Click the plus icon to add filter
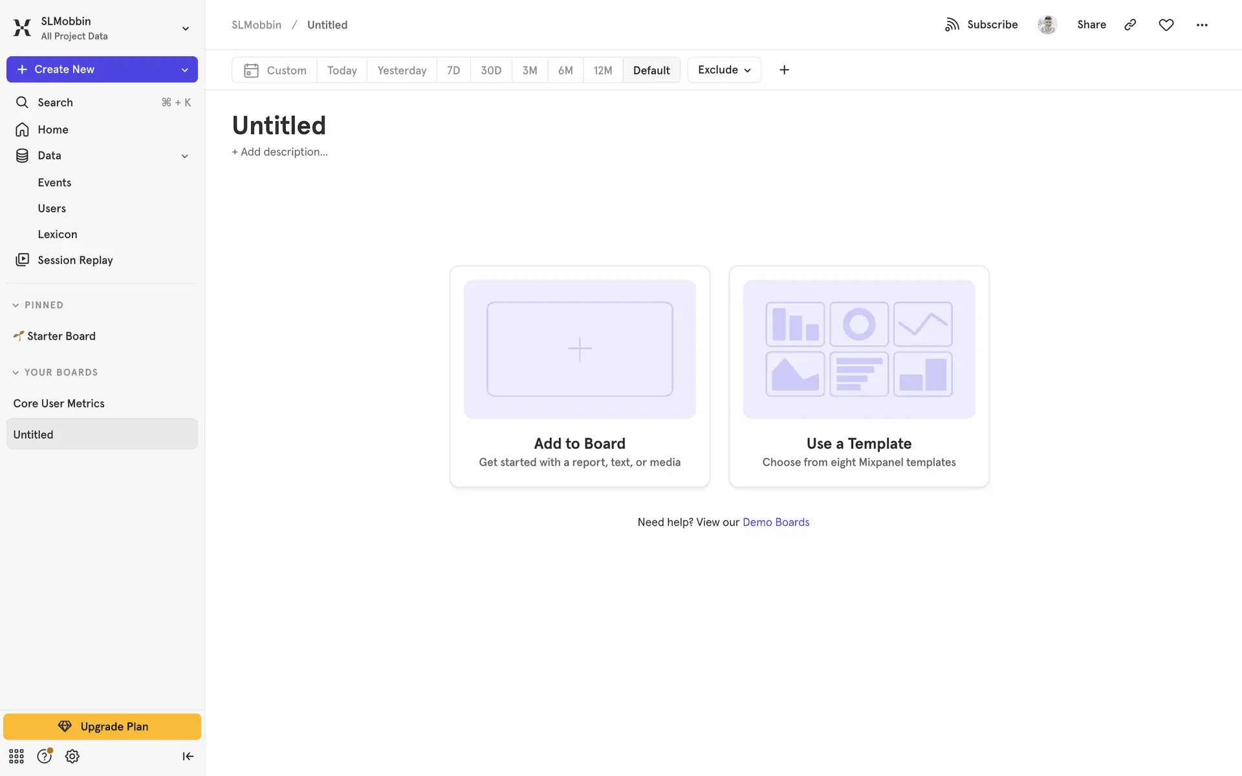Viewport: 1242px width, 776px height. (784, 70)
